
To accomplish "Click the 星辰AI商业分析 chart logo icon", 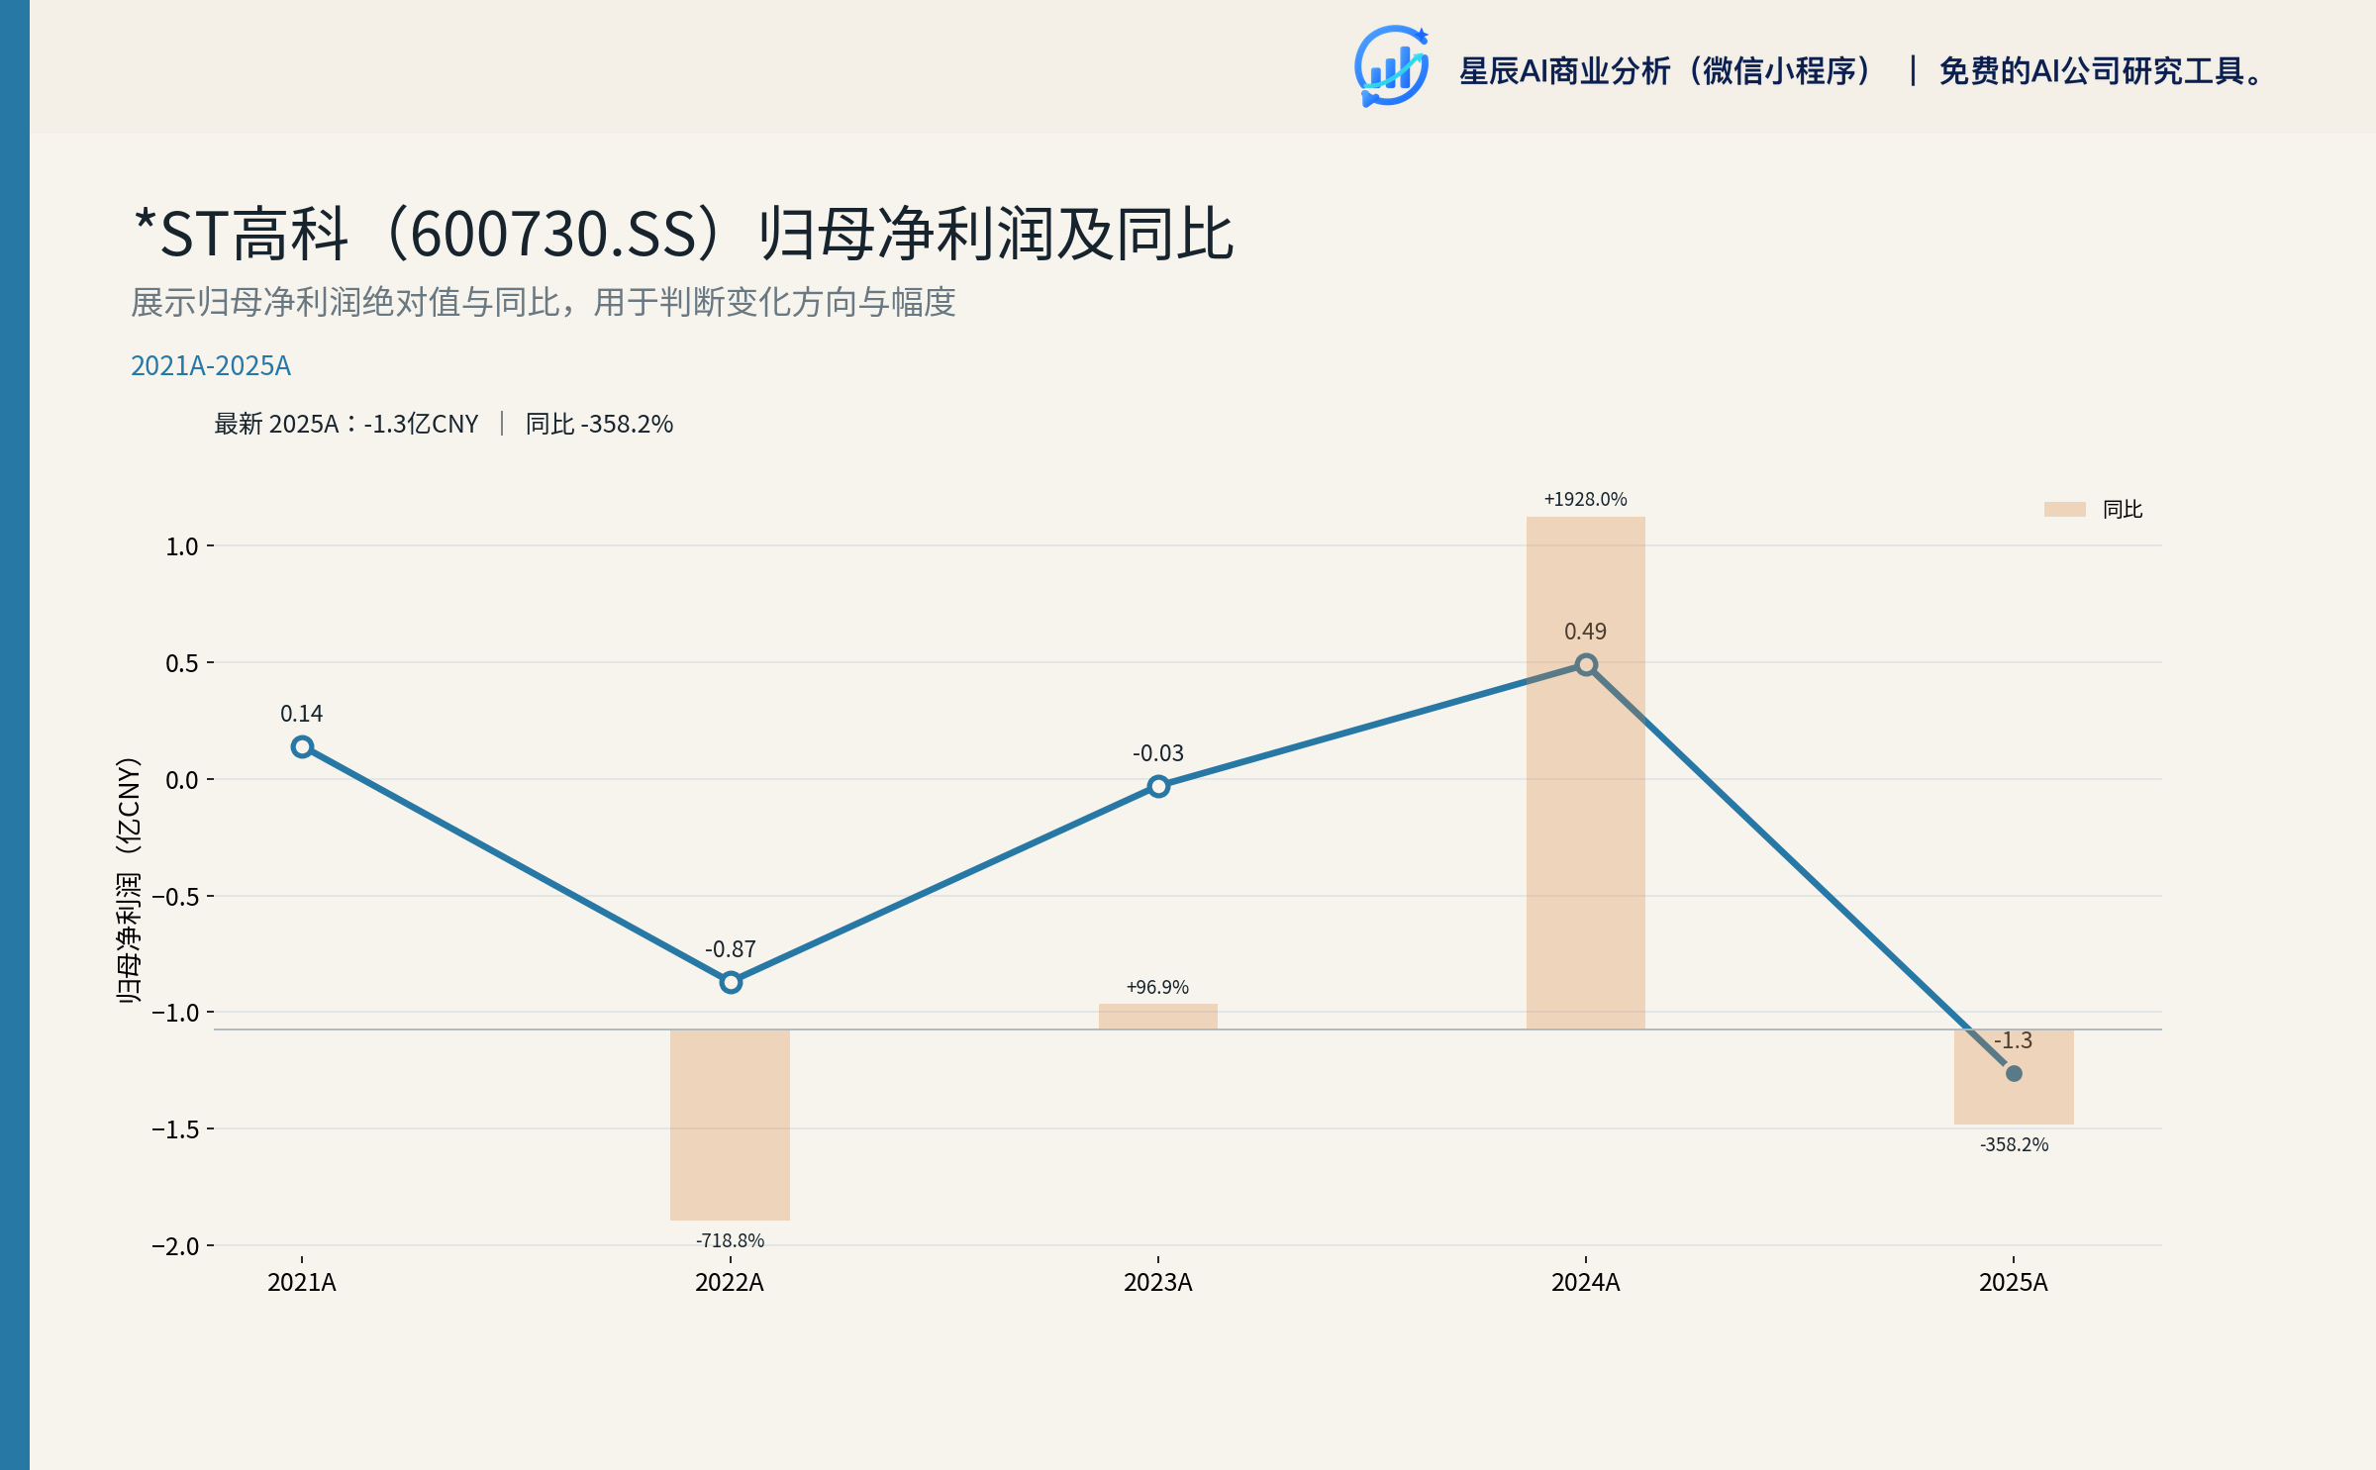I will click(x=1391, y=66).
